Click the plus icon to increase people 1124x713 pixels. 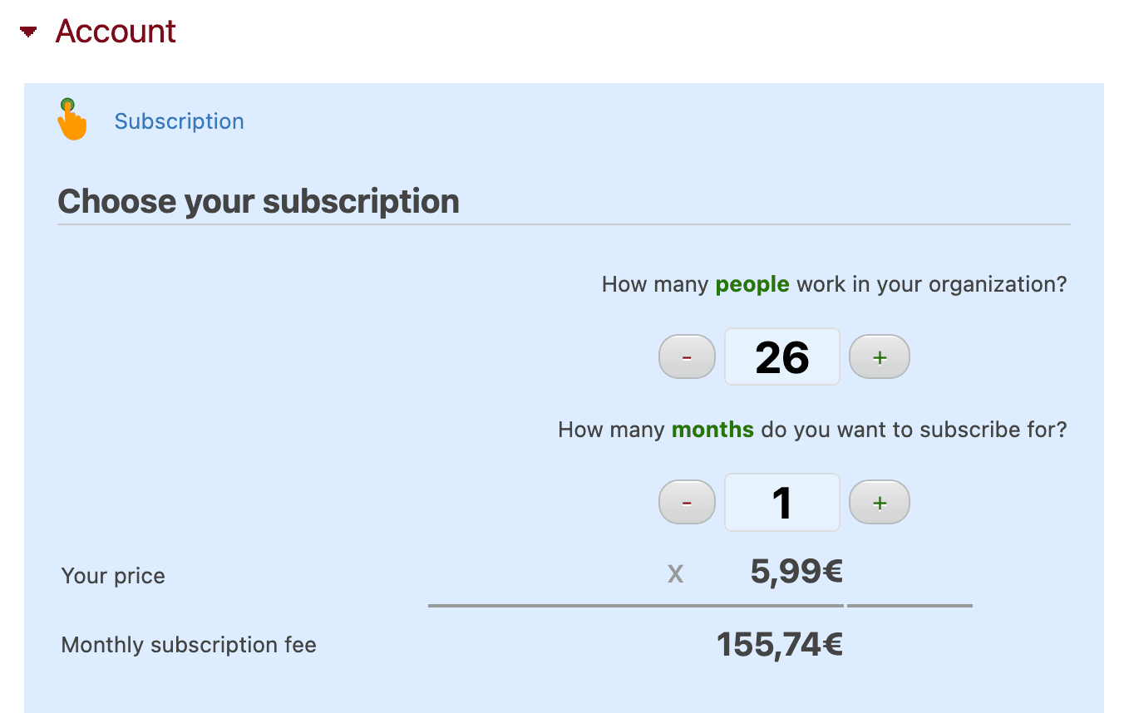(879, 356)
